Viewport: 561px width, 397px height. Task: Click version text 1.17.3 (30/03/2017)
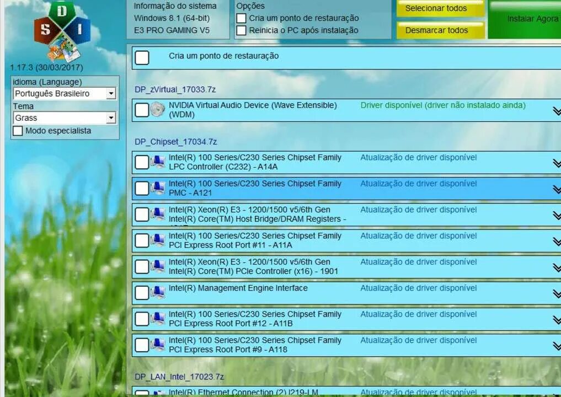pyautogui.click(x=46, y=67)
